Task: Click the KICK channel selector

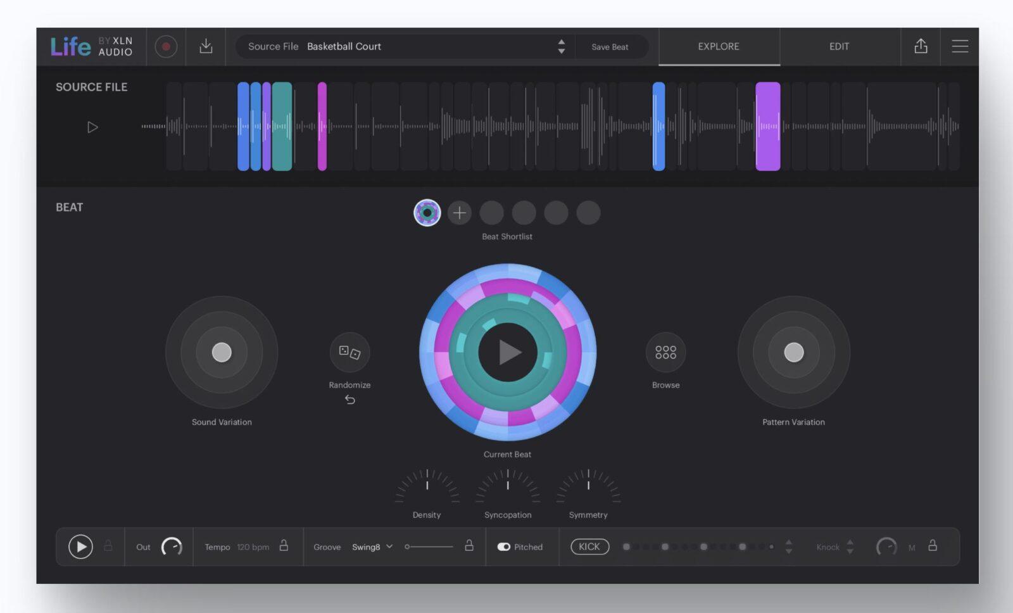Action: 589,546
